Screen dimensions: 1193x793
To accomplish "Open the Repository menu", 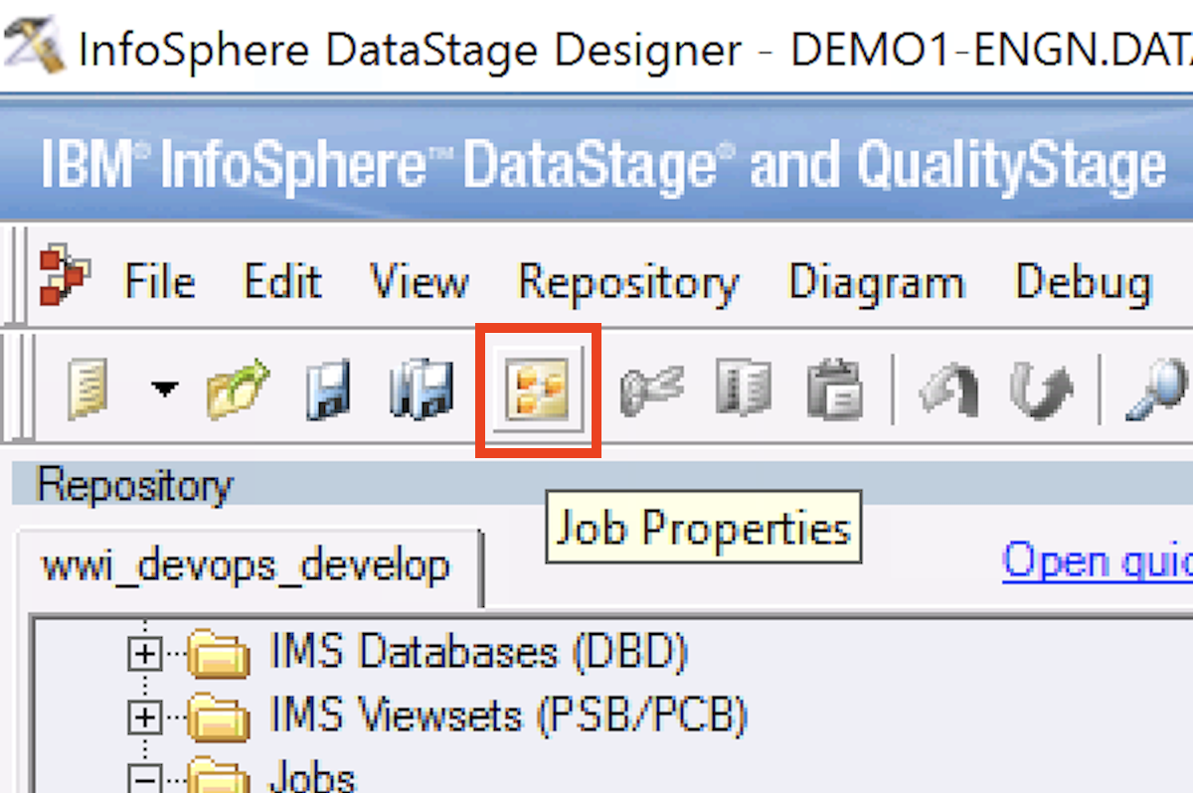I will pos(628,282).
